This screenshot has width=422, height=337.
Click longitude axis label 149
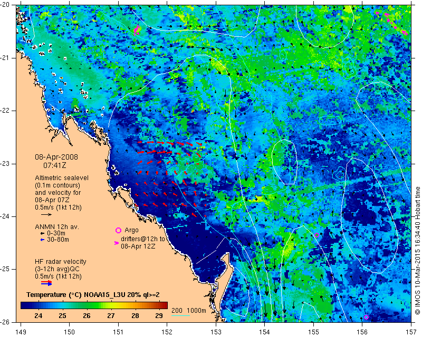(x=21, y=332)
